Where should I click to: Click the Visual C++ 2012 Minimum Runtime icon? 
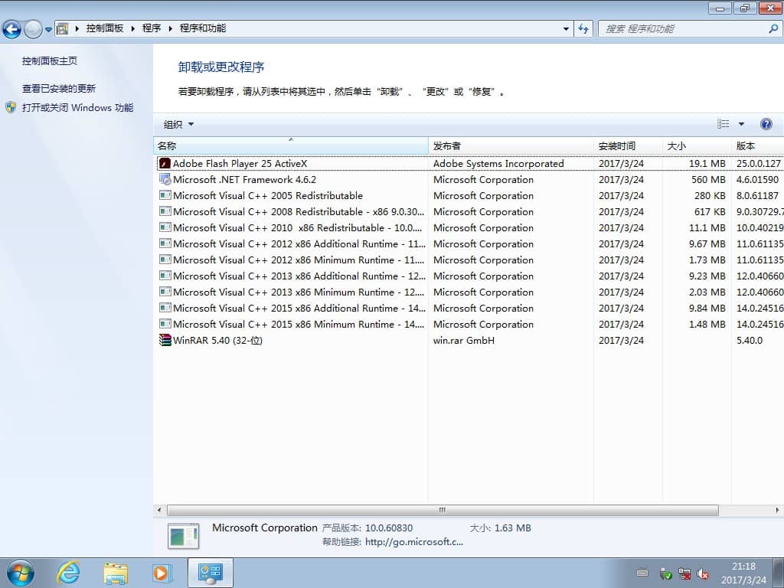tap(165, 260)
